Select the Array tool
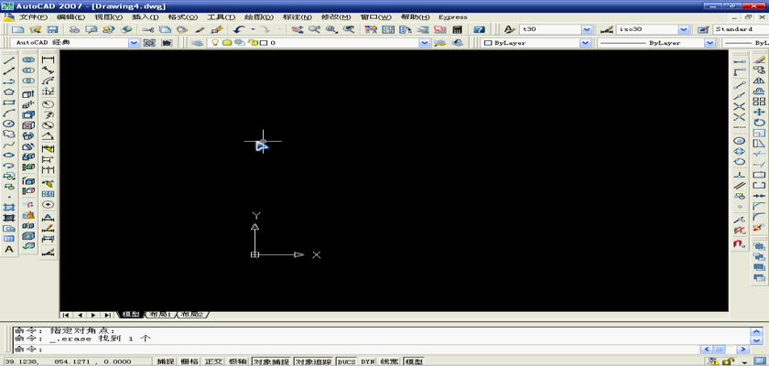The height and width of the screenshot is (366, 769). 759,102
